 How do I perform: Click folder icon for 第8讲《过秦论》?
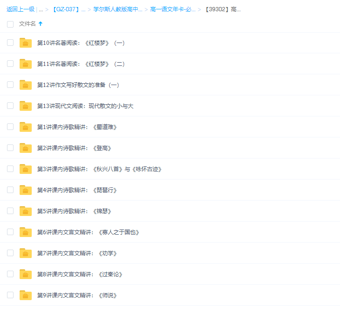[x=25, y=274]
